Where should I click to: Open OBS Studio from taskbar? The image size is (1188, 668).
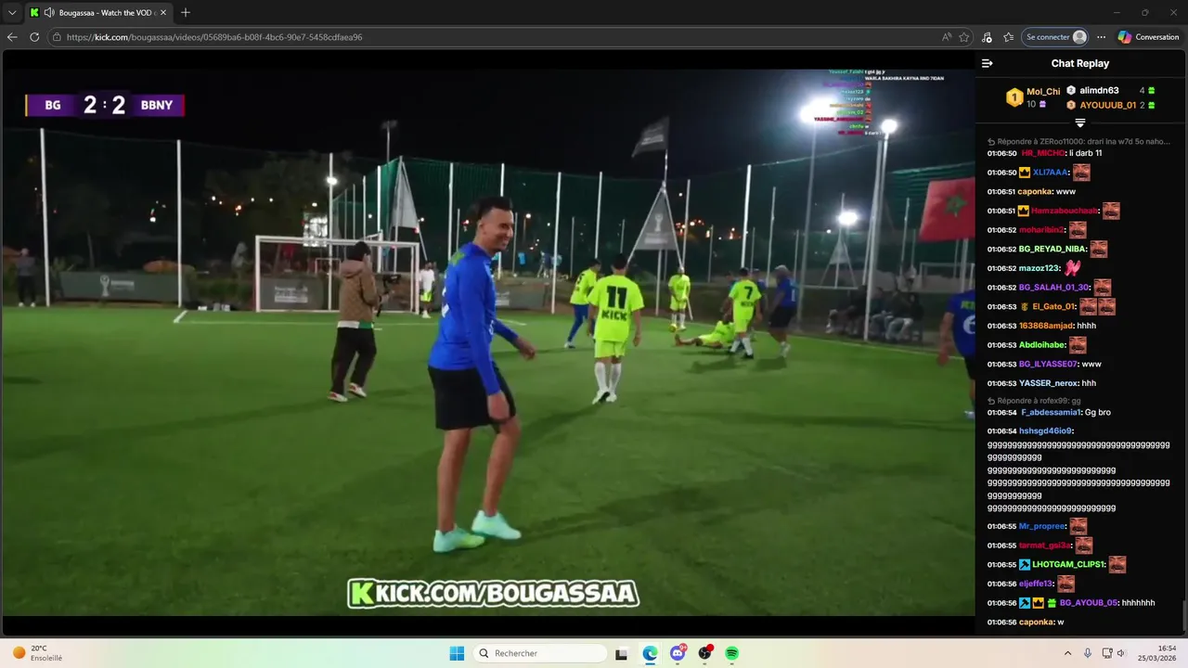pos(705,653)
